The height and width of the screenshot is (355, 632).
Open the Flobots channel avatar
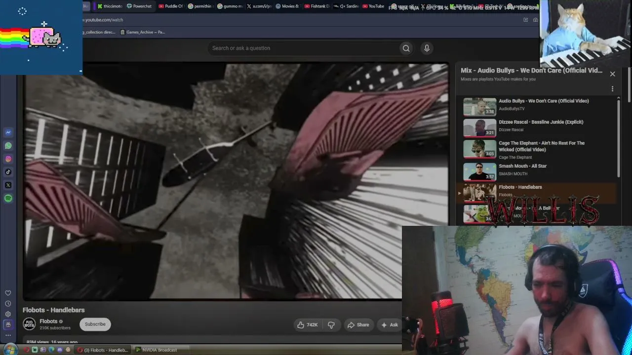pyautogui.click(x=29, y=324)
